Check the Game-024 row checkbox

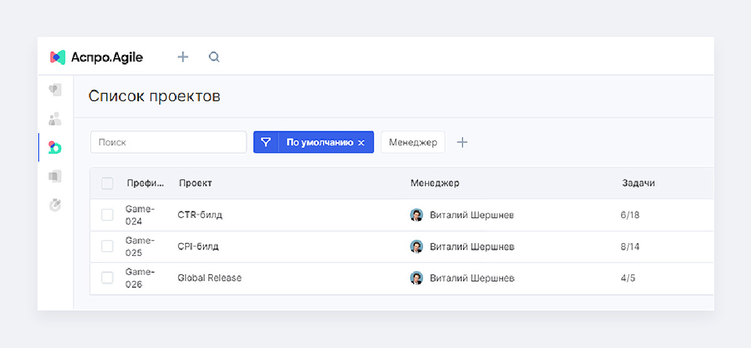pyautogui.click(x=108, y=215)
